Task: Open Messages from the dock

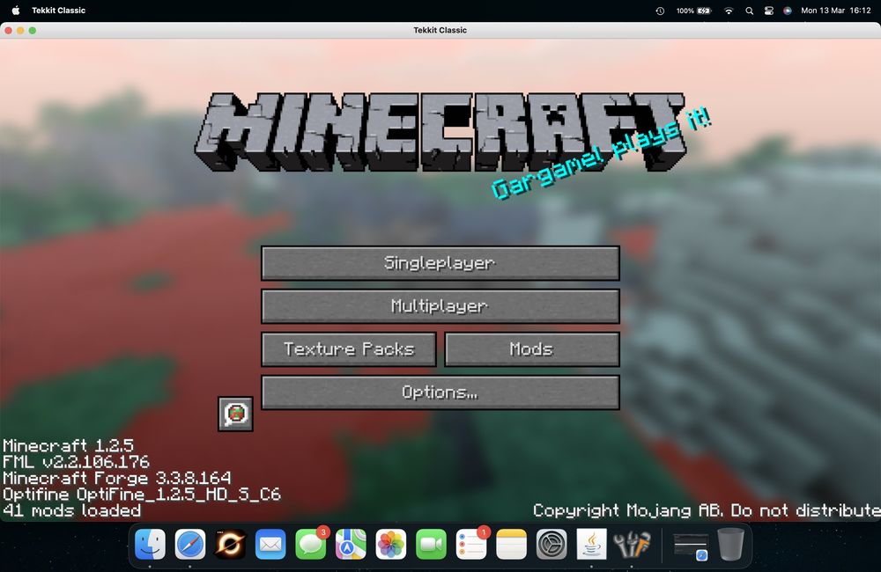Action: [x=311, y=544]
